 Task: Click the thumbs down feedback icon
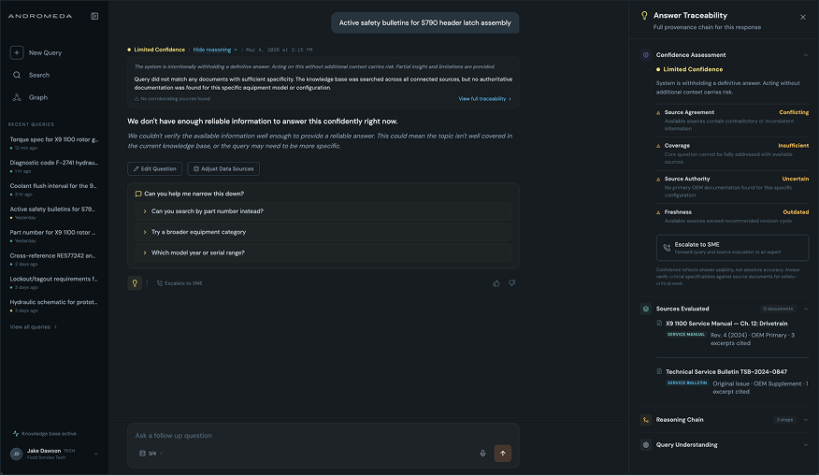tap(512, 283)
